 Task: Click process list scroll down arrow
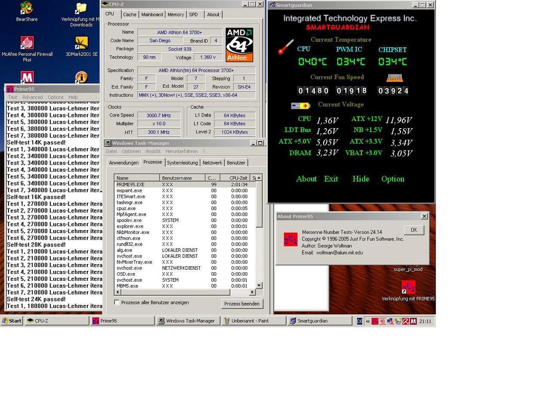tap(259, 285)
